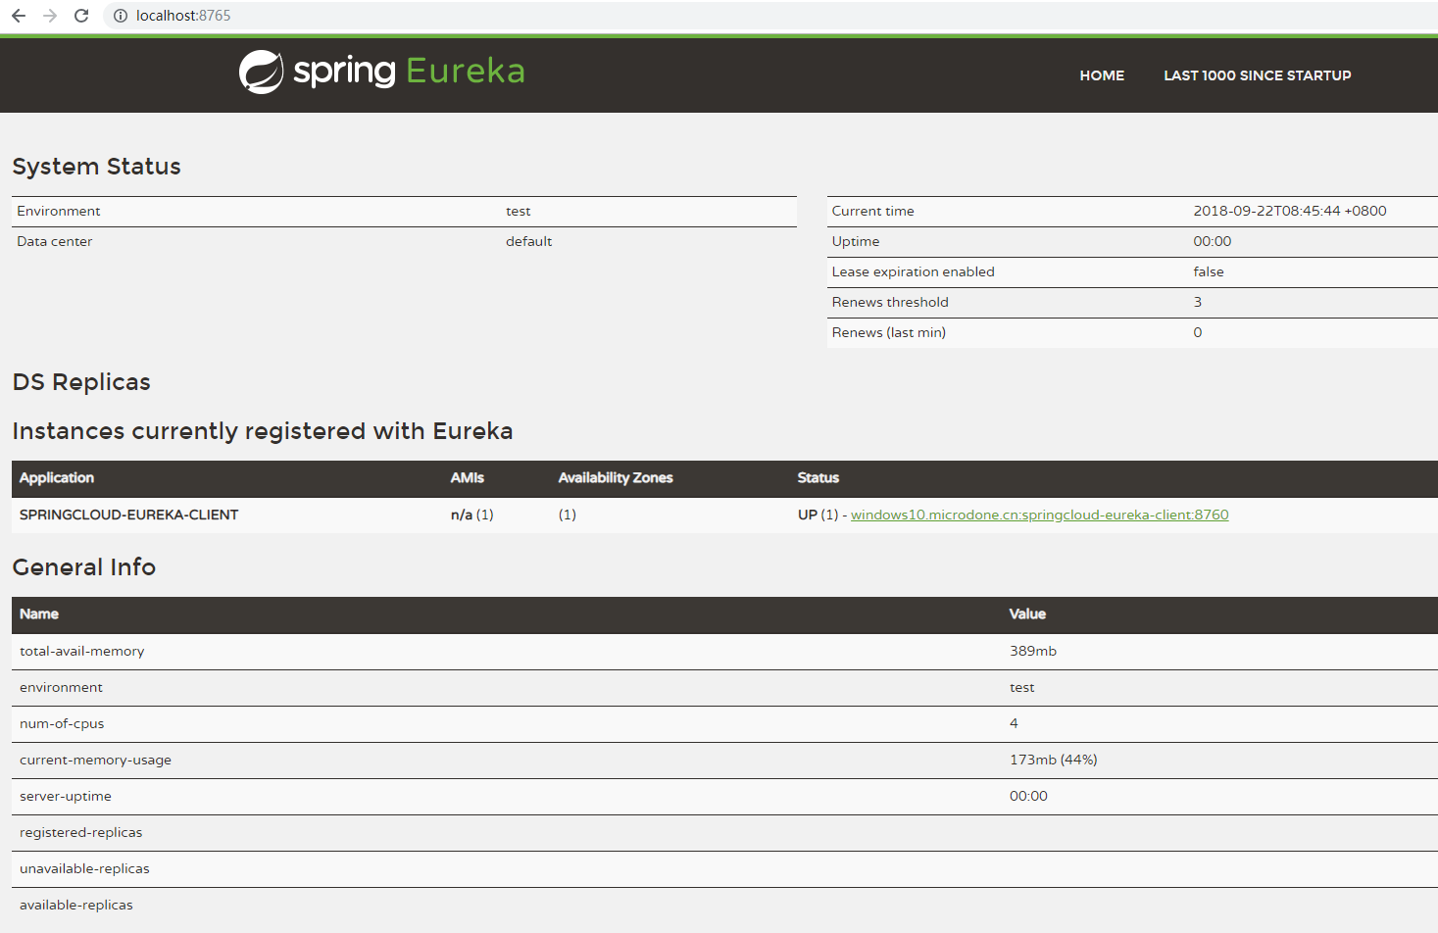Select the Renews (last min) label
The image size is (1438, 933).
pos(889,332)
